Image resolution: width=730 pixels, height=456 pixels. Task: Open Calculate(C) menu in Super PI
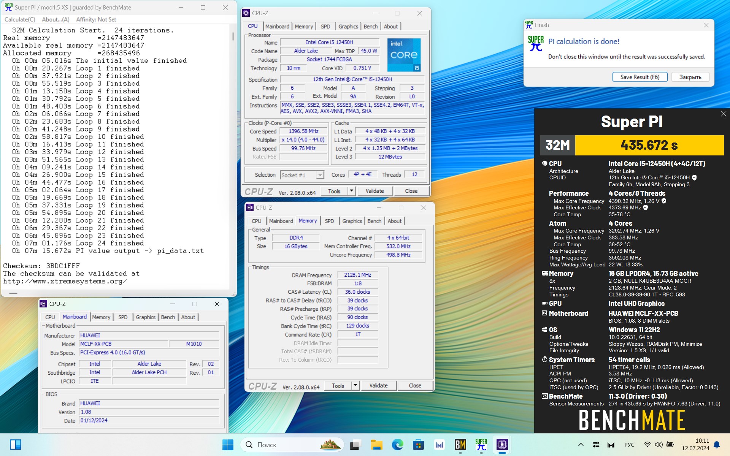point(20,19)
